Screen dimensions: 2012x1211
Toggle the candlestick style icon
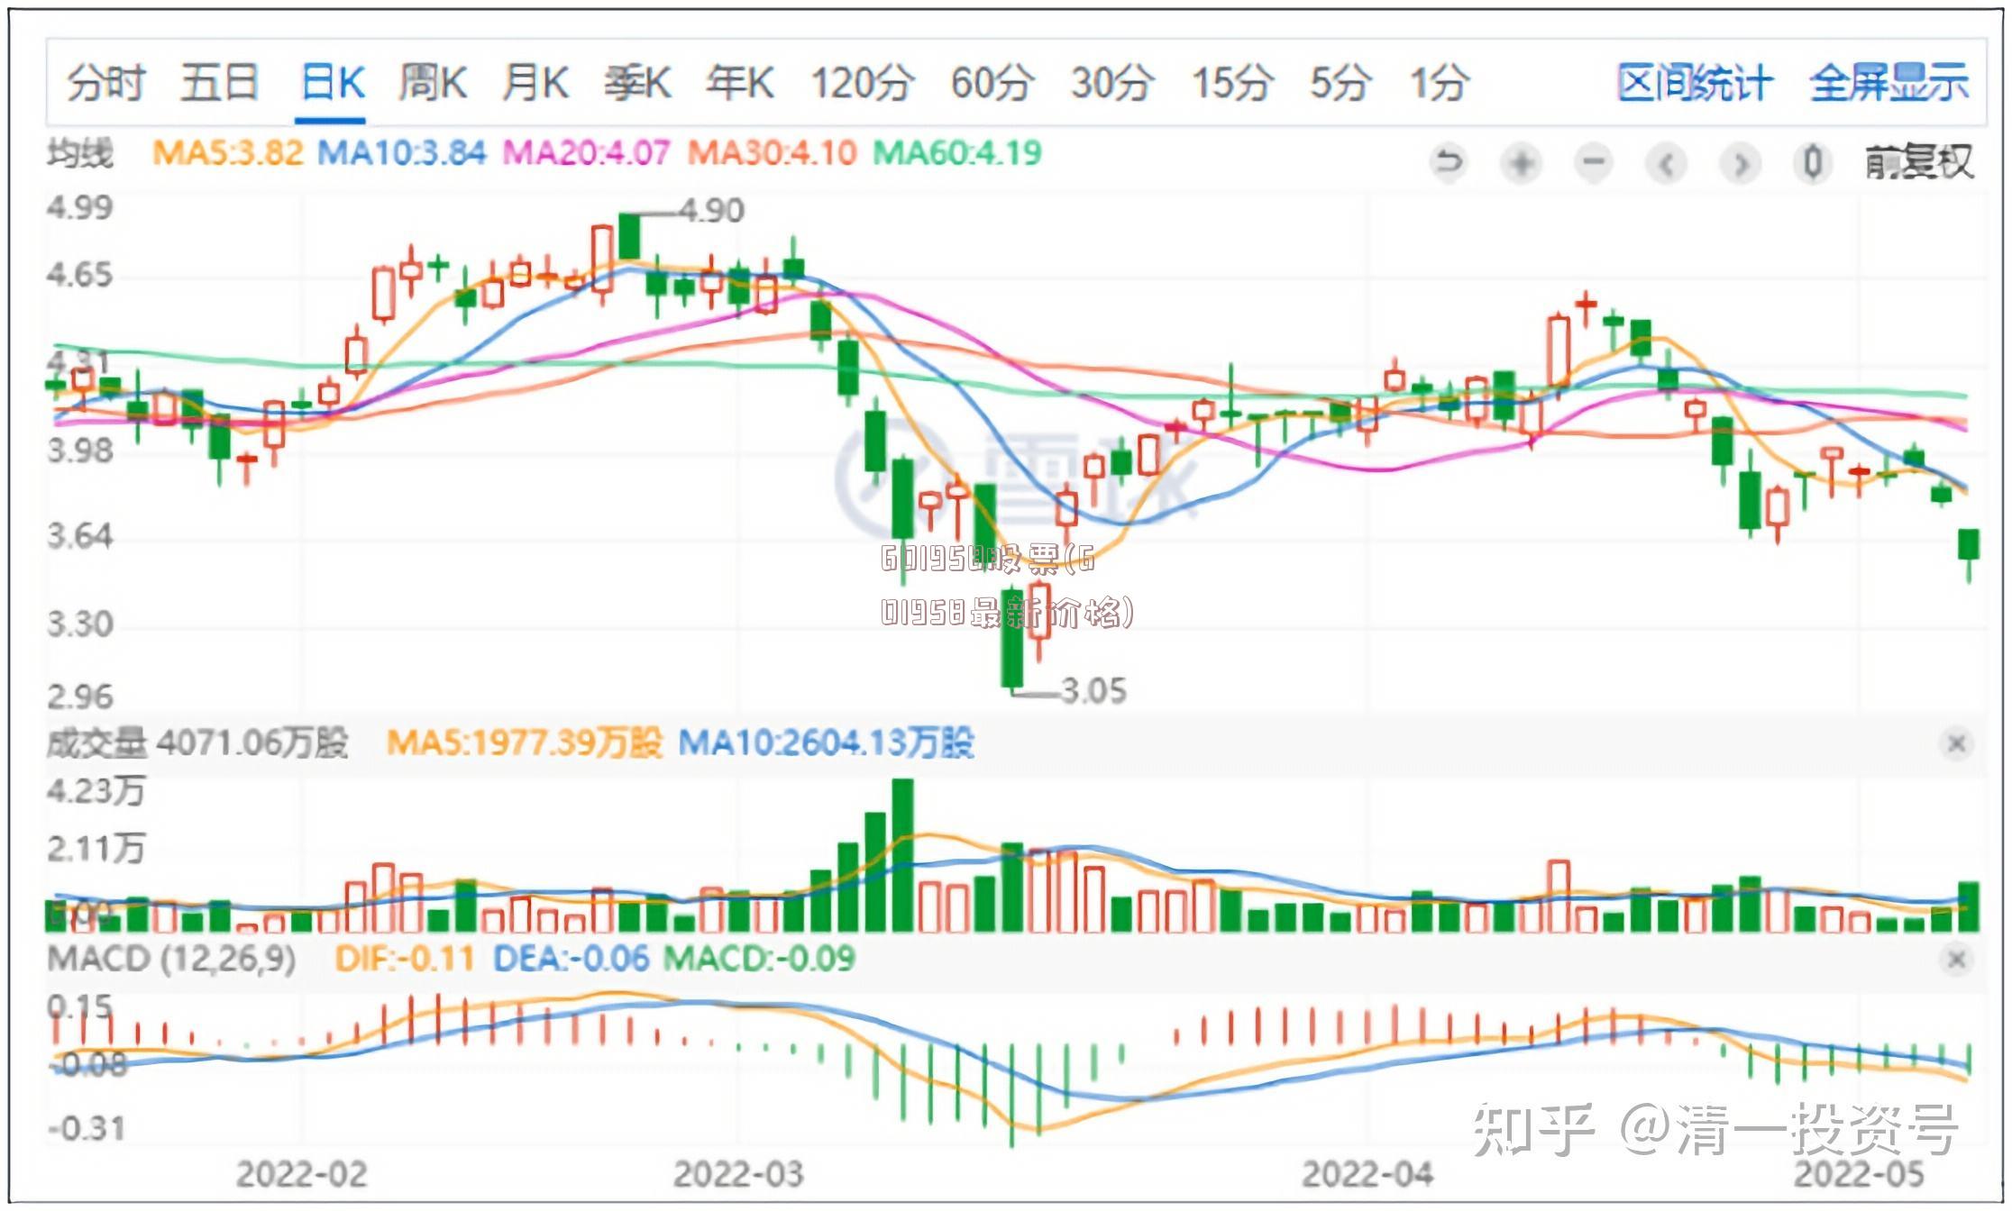(x=1813, y=163)
